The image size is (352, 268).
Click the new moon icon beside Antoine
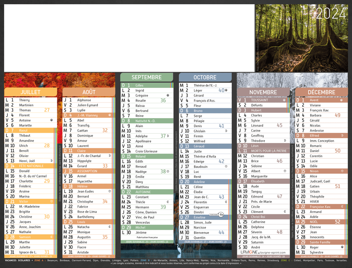[52, 120]
